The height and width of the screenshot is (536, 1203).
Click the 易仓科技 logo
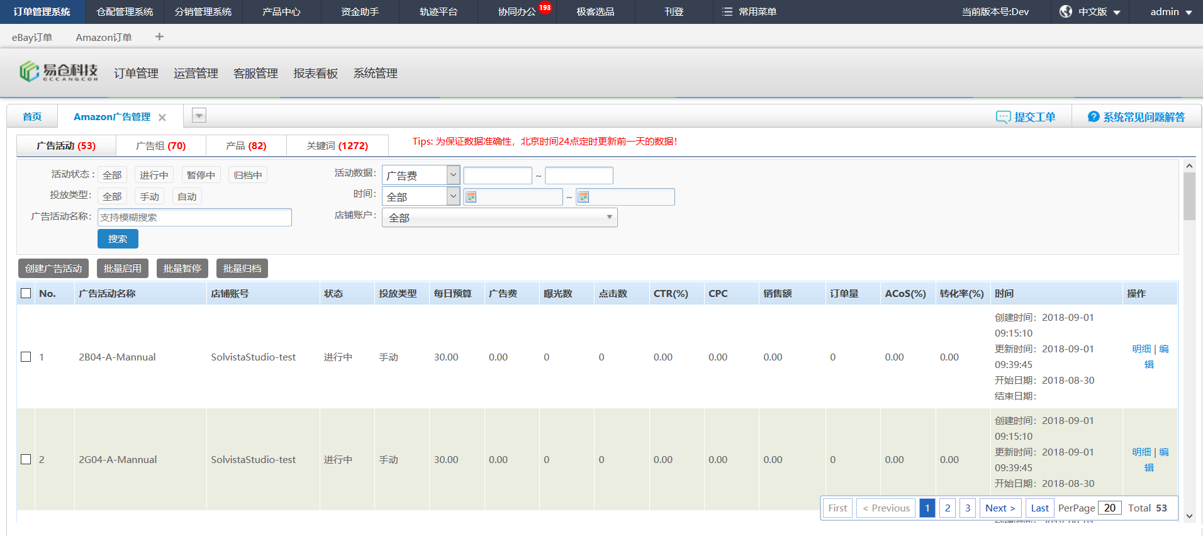click(59, 72)
